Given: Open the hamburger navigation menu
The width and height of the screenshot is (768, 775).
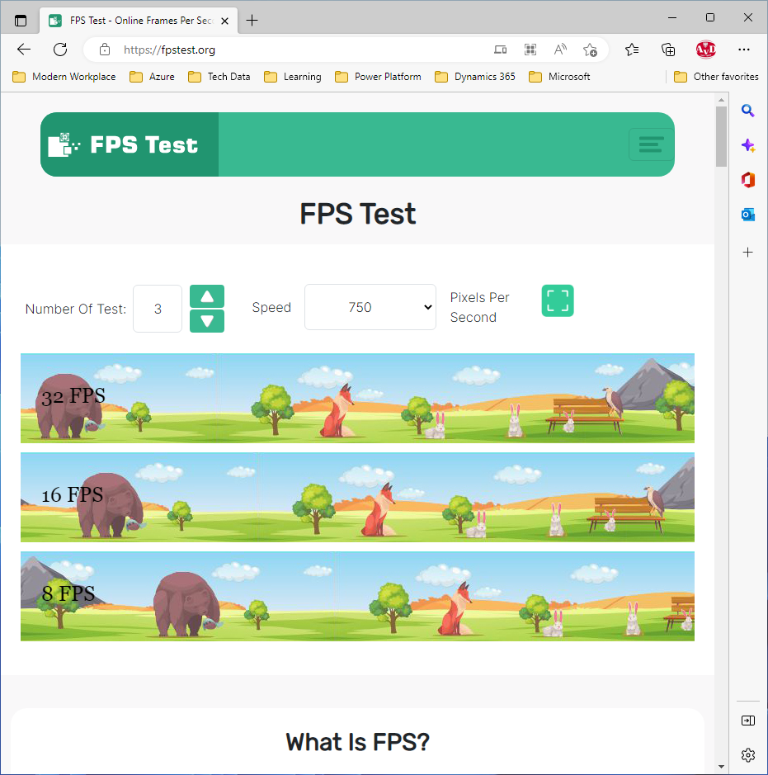Looking at the screenshot, I should (x=651, y=144).
